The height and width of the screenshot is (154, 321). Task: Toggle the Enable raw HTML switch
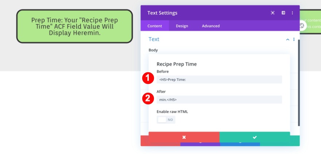(x=166, y=120)
